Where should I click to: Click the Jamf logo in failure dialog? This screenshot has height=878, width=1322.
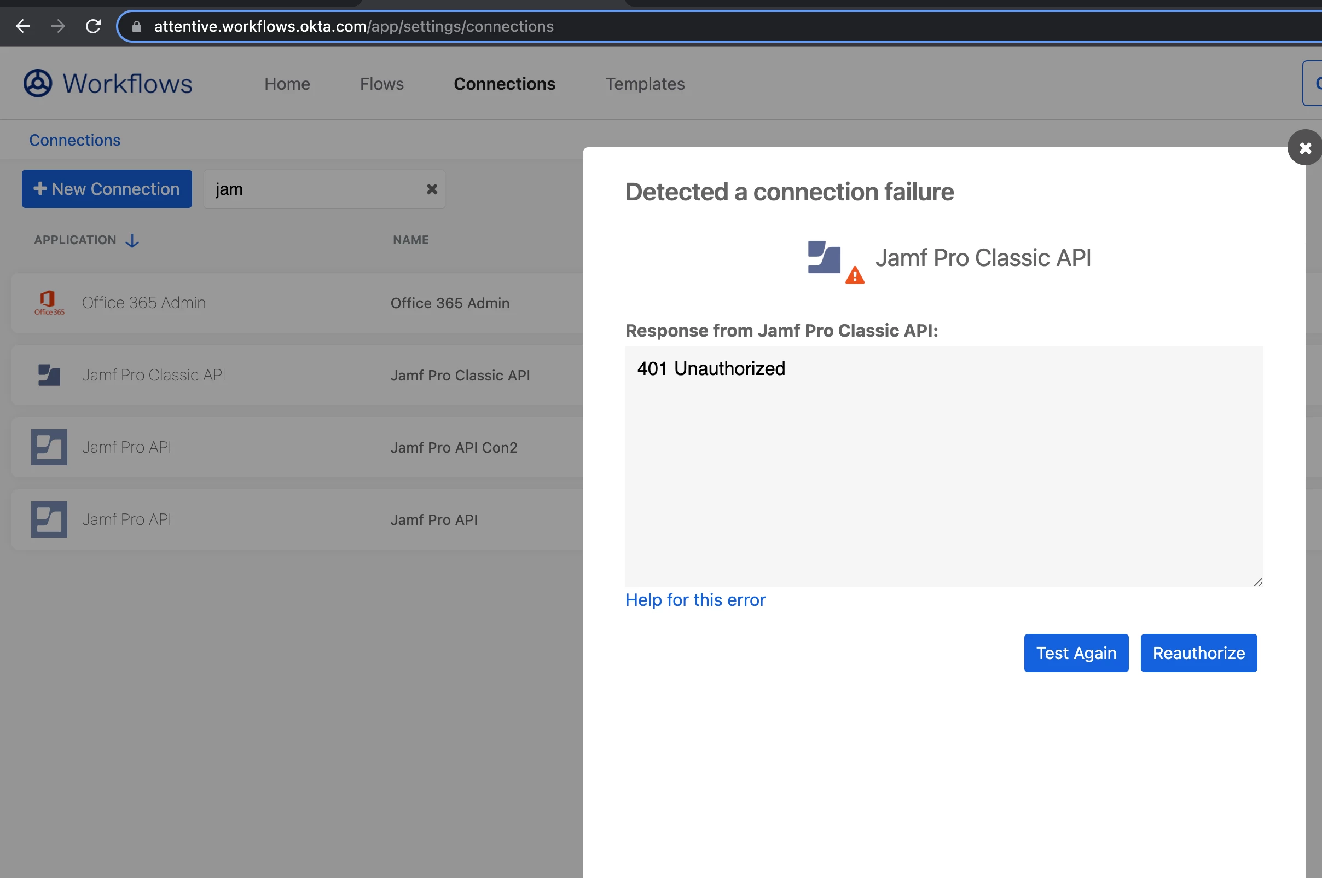[x=824, y=257]
